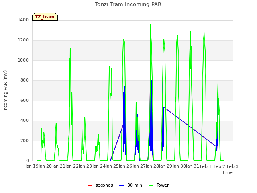Click the Jan 19 x-axis label

pyautogui.click(x=32, y=166)
